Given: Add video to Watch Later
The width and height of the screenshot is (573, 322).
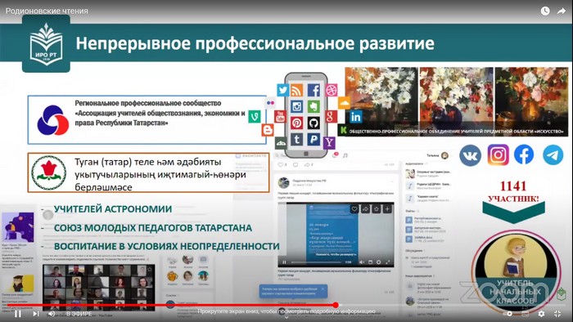Looking at the screenshot, I should 545,11.
